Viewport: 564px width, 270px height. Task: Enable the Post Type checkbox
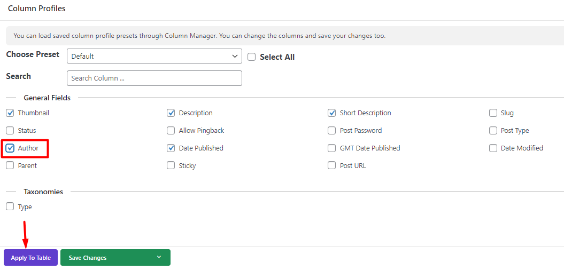pos(493,131)
